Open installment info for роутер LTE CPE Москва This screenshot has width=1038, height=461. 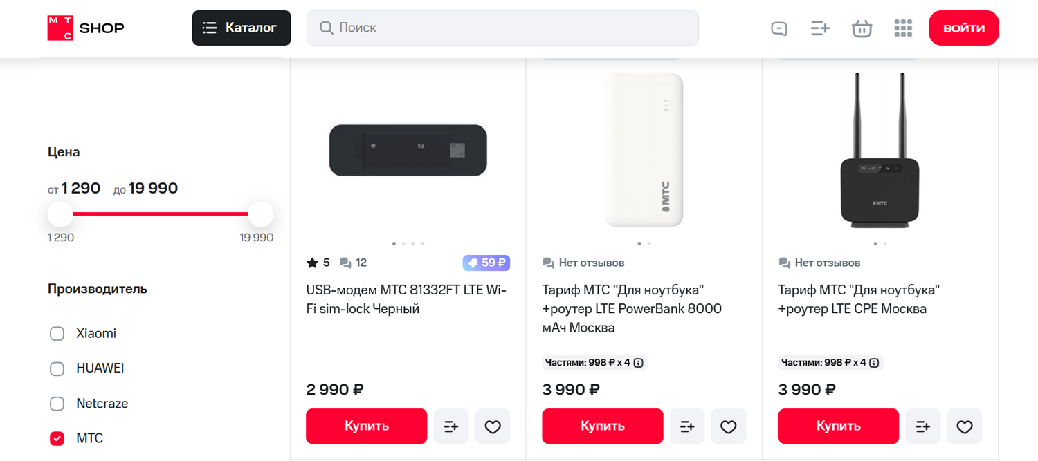tap(876, 362)
